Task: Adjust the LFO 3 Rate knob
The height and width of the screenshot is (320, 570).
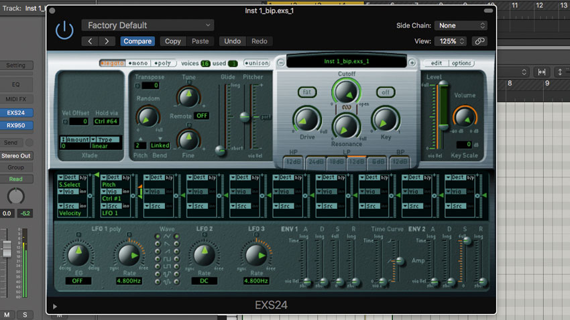Action: point(256,254)
